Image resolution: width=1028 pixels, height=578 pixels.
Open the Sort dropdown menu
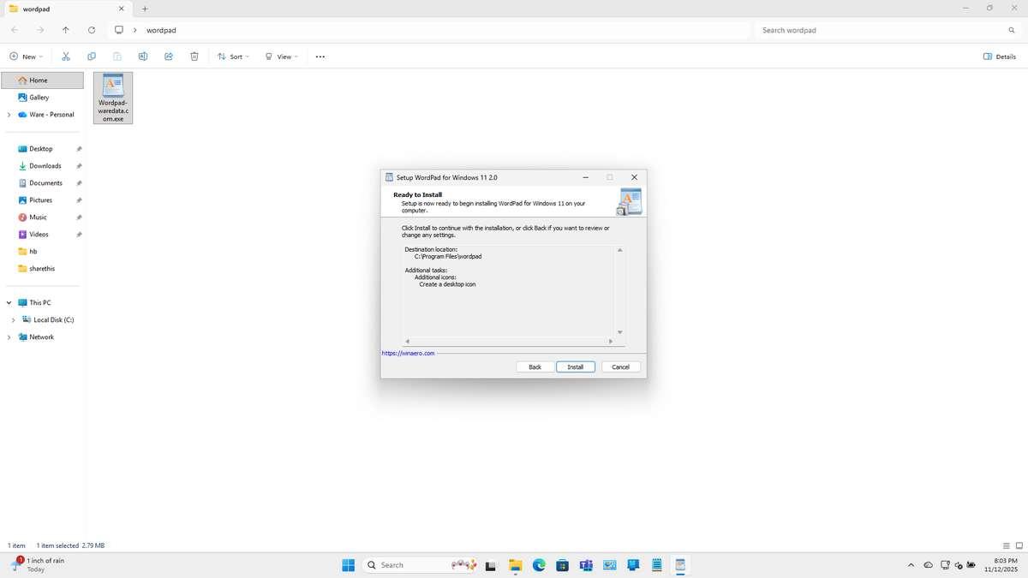[x=235, y=56]
